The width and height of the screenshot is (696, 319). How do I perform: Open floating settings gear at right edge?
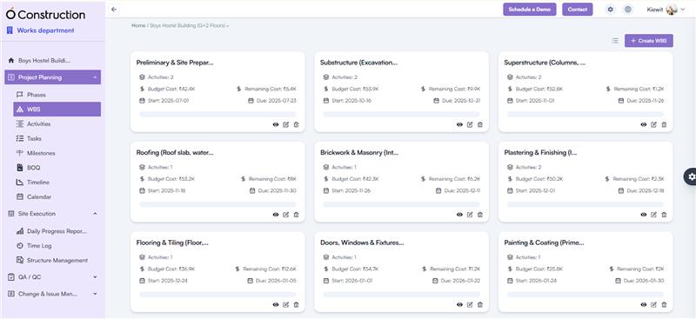[x=691, y=176]
